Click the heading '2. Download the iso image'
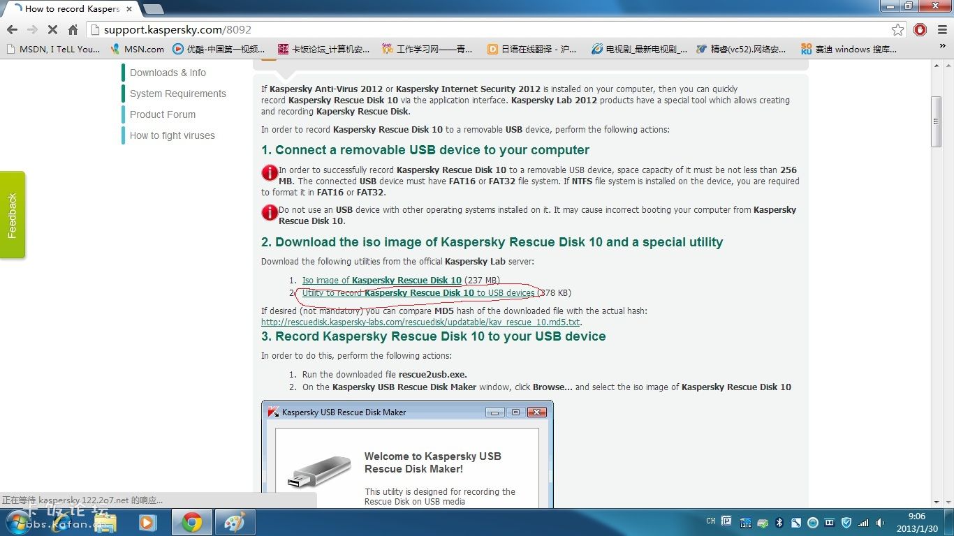The height and width of the screenshot is (536, 954). click(492, 242)
